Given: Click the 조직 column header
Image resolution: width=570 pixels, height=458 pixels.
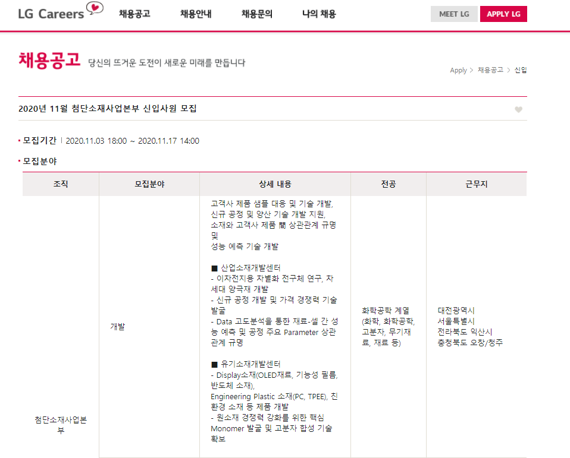Looking at the screenshot, I should coord(61,184).
